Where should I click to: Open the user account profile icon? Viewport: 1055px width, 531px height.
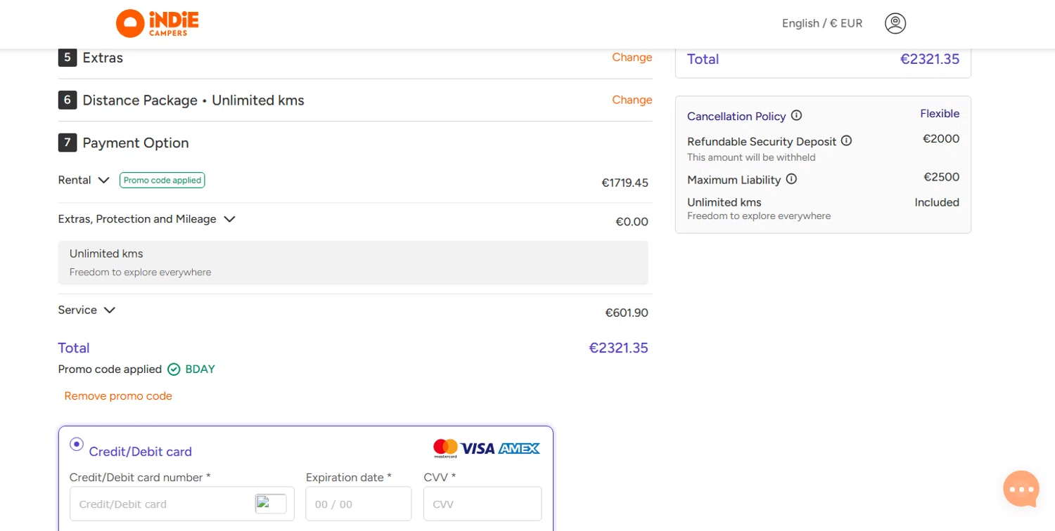[x=895, y=23]
